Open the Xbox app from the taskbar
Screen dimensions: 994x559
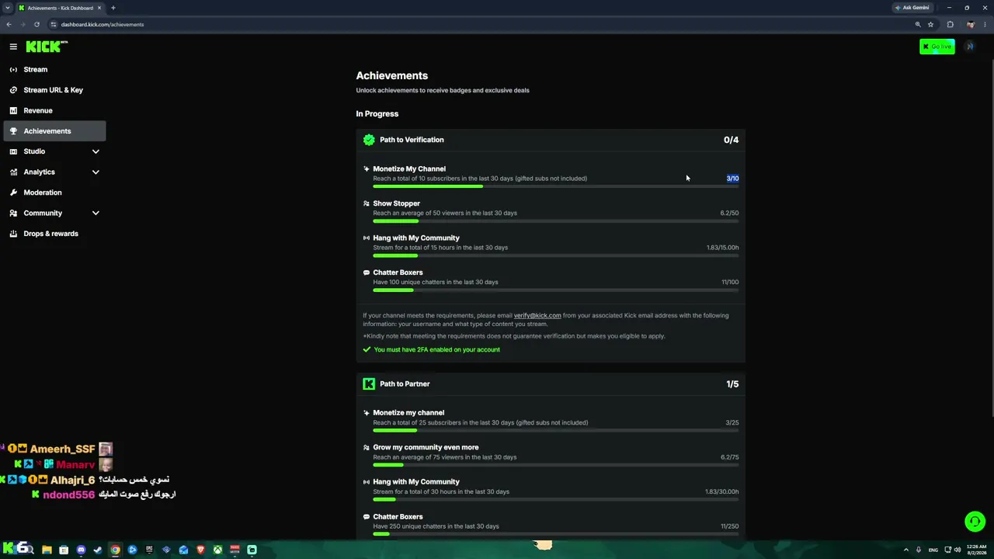pos(217,550)
